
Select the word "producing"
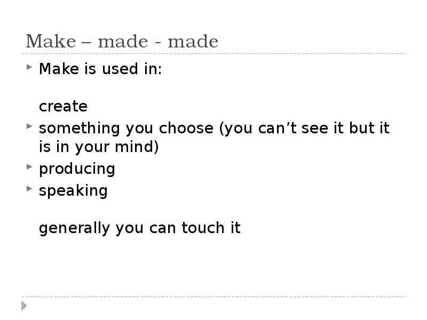77,169
